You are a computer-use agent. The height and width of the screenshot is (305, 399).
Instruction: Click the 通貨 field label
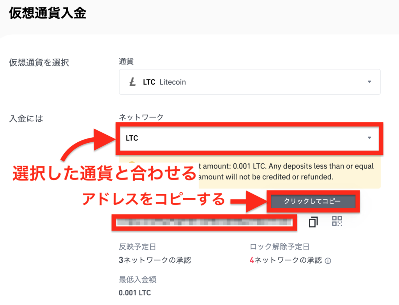pos(126,61)
